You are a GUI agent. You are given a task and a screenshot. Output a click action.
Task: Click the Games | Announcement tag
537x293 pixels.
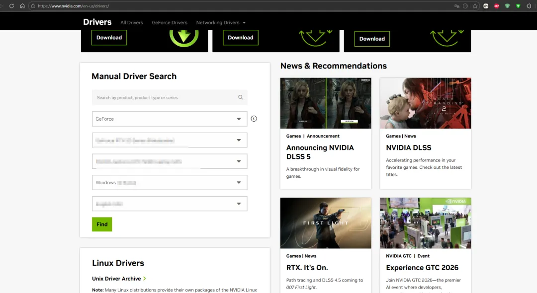coord(313,136)
